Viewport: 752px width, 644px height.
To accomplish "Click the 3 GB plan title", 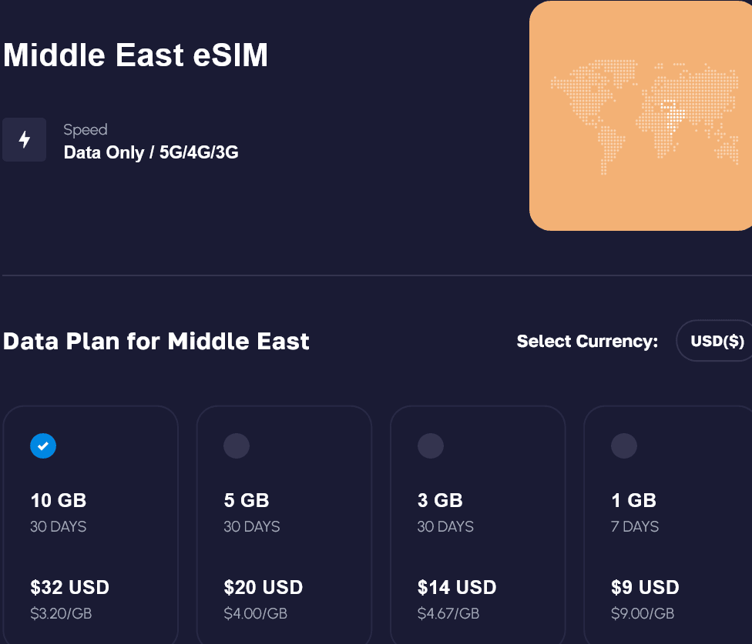I will 440,501.
